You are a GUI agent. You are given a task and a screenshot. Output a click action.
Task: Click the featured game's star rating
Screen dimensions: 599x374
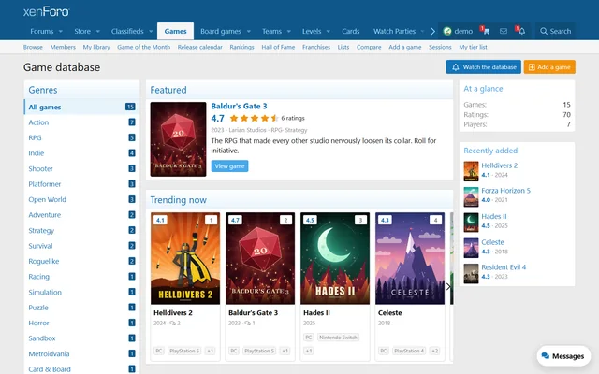255,118
